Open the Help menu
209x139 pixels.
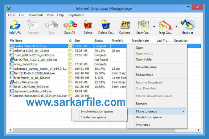[x=60, y=15]
